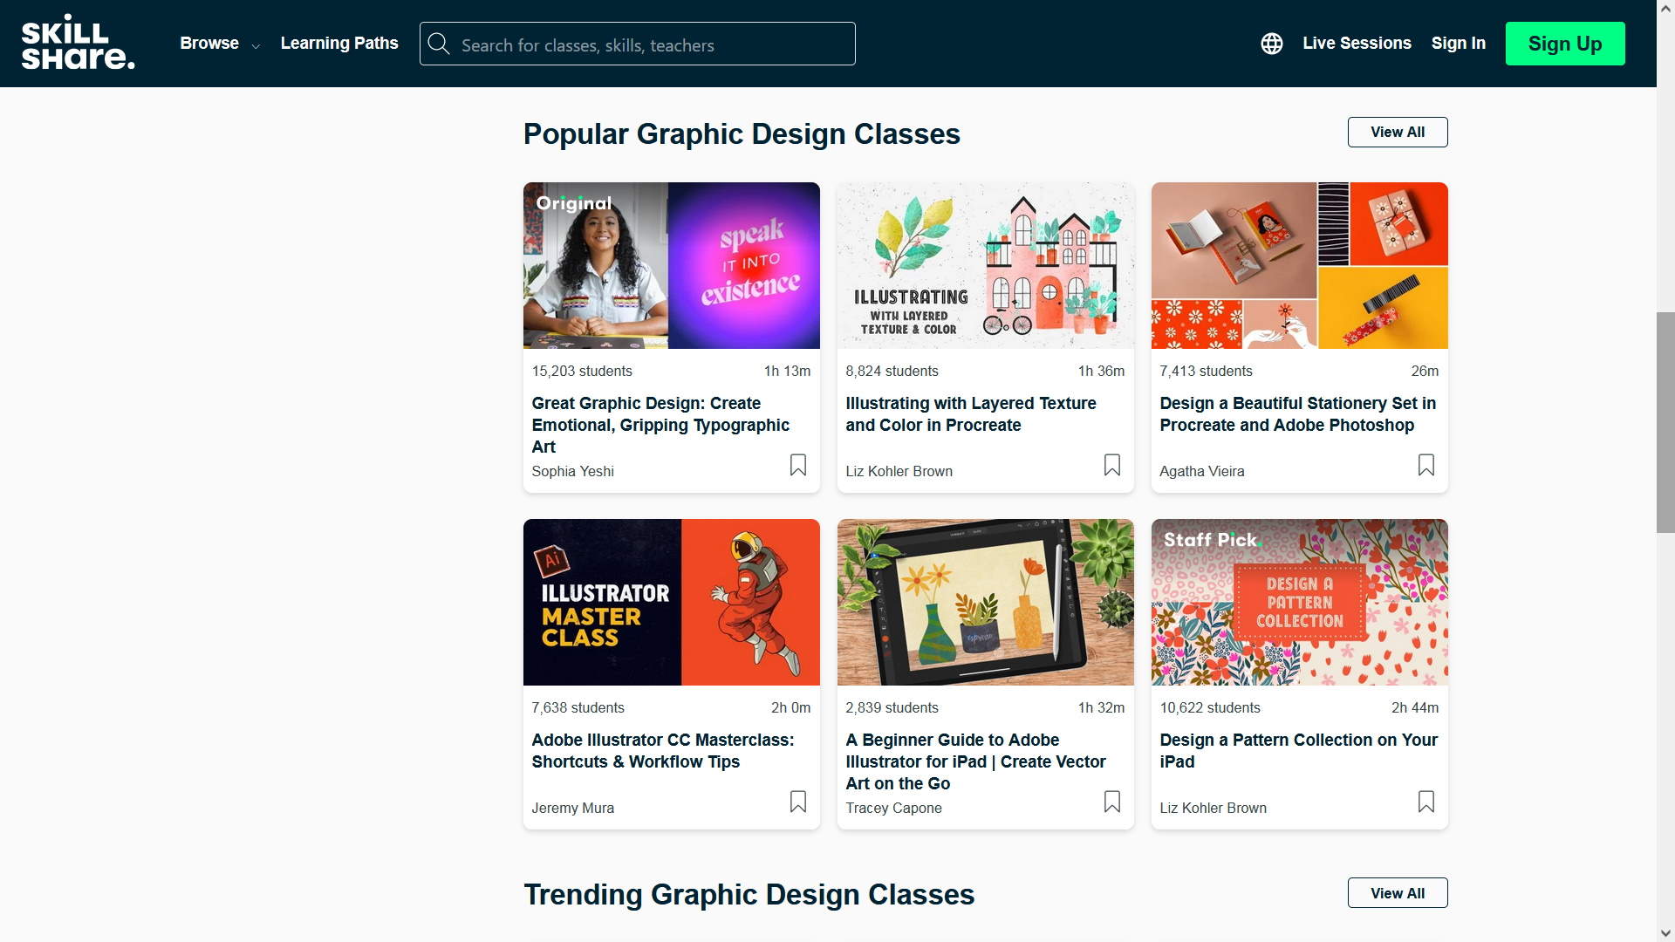Screen dimensions: 1675x942
Task: View all Popular Graphic Design Classes
Action: (1398, 132)
